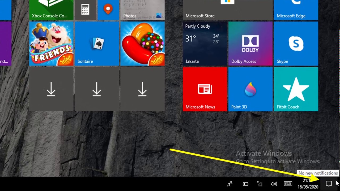This screenshot has width=340, height=191.
Task: Open the People icon in taskbar
Action: (x=230, y=184)
